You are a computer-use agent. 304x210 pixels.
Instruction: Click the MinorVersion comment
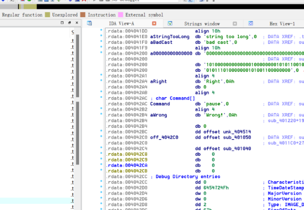[x=285, y=199]
